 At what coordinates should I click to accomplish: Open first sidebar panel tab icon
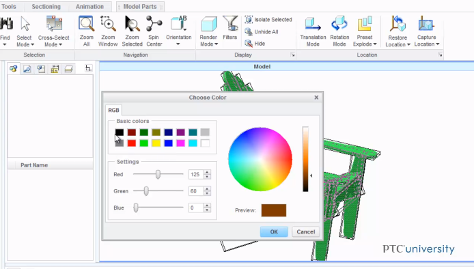[13, 68]
